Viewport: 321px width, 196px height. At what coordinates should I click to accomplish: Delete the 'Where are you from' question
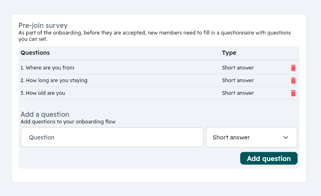pyautogui.click(x=293, y=68)
